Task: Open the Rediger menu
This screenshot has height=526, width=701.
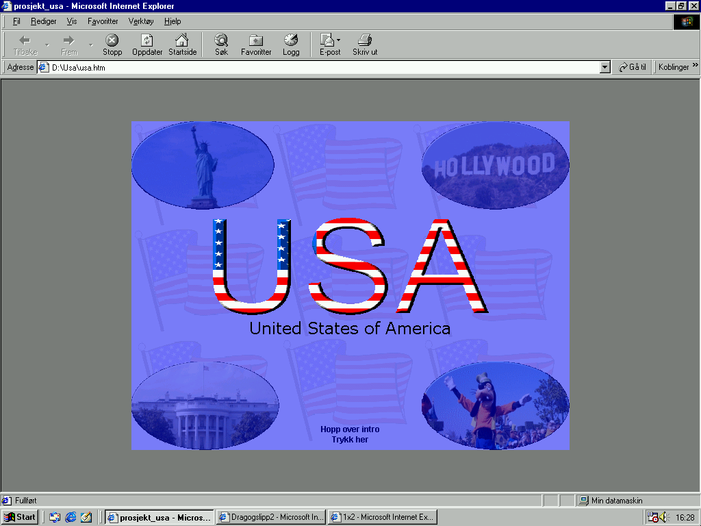Action: [x=43, y=21]
